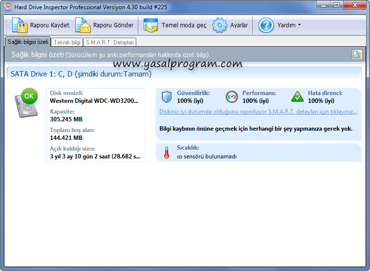Select the Sağlık bilgisi özeti tab
Image resolution: width=370 pixels, height=271 pixels.
click(x=27, y=42)
